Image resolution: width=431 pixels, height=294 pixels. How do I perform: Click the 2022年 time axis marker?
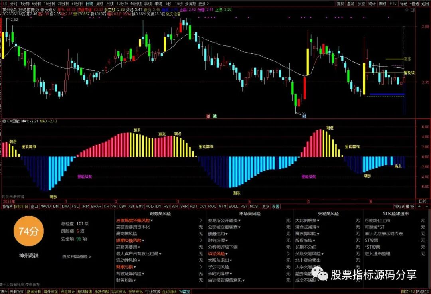click(x=9, y=201)
